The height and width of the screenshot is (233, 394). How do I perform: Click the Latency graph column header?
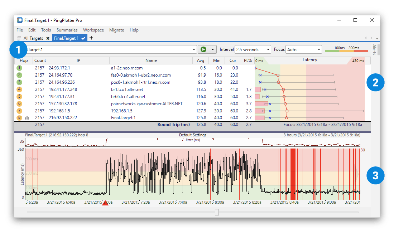pyautogui.click(x=310, y=60)
